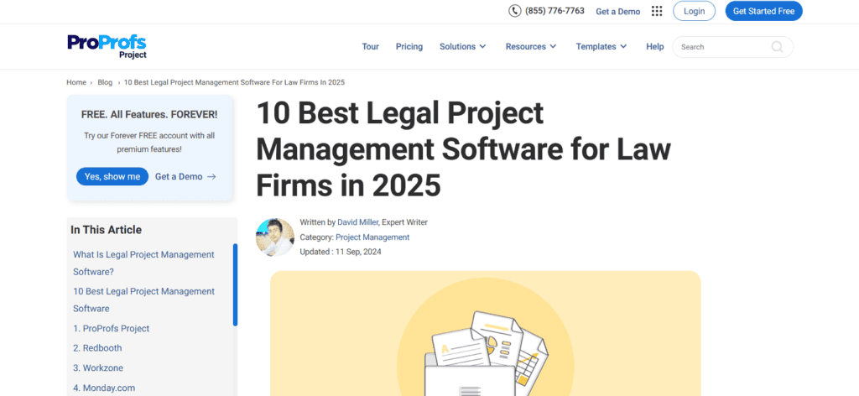Jump to 2. Redbooth section
This screenshot has height=396, width=859.
(97, 348)
